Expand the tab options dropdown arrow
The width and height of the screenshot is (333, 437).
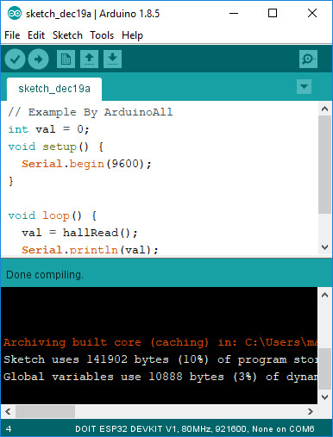point(304,86)
